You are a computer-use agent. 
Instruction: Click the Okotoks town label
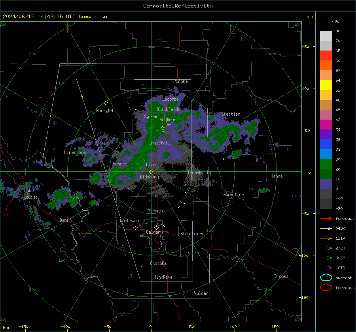coord(158,263)
